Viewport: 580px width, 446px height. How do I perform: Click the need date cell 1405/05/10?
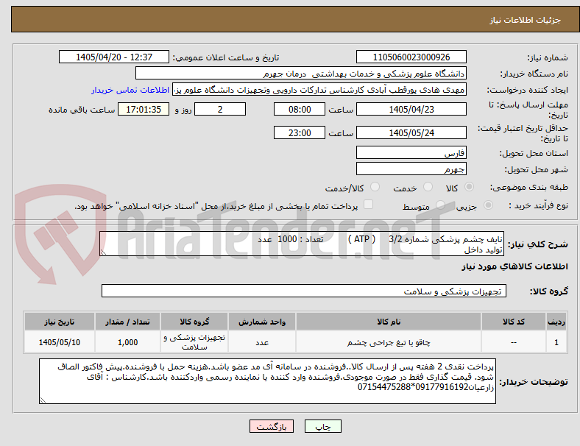(x=60, y=342)
